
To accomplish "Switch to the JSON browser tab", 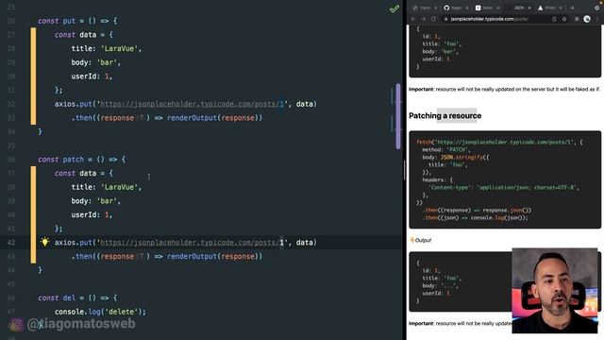I will (x=519, y=8).
